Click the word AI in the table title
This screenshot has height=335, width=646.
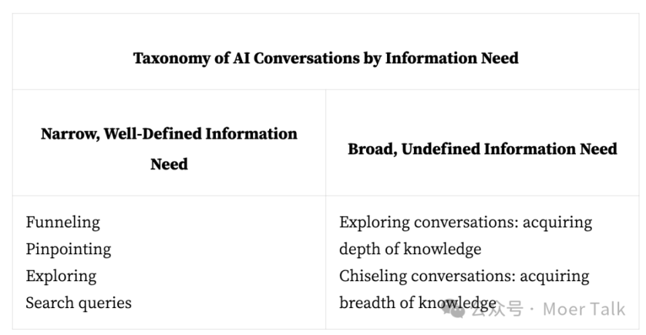(x=241, y=58)
